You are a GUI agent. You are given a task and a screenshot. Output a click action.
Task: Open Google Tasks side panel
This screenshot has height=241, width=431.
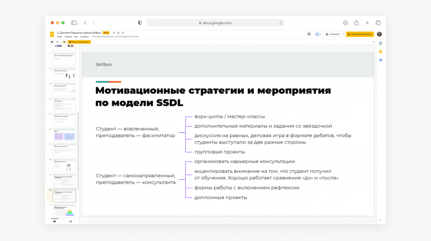click(x=381, y=60)
